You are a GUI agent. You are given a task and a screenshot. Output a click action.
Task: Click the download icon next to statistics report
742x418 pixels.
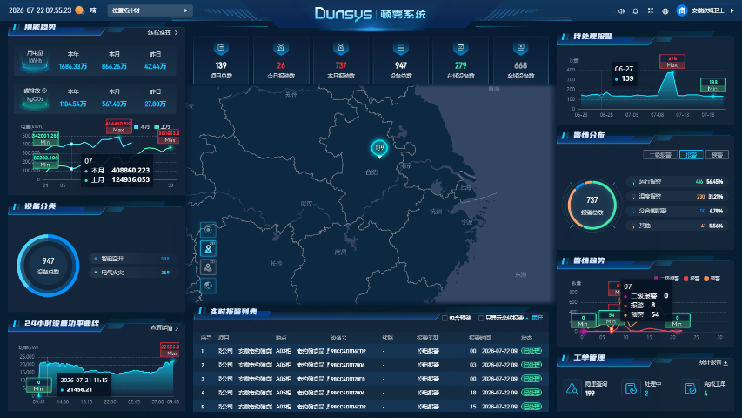coord(725,362)
